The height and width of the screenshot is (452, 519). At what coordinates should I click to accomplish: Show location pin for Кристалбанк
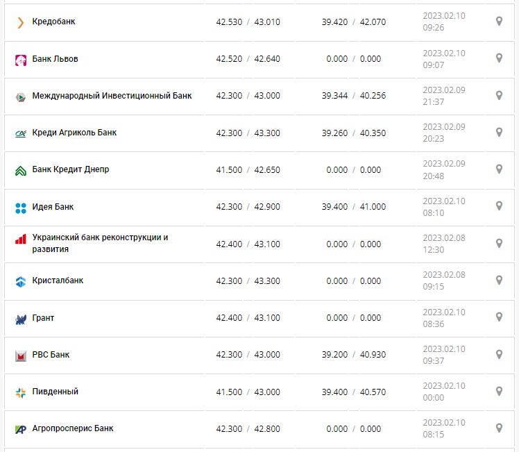click(x=498, y=280)
